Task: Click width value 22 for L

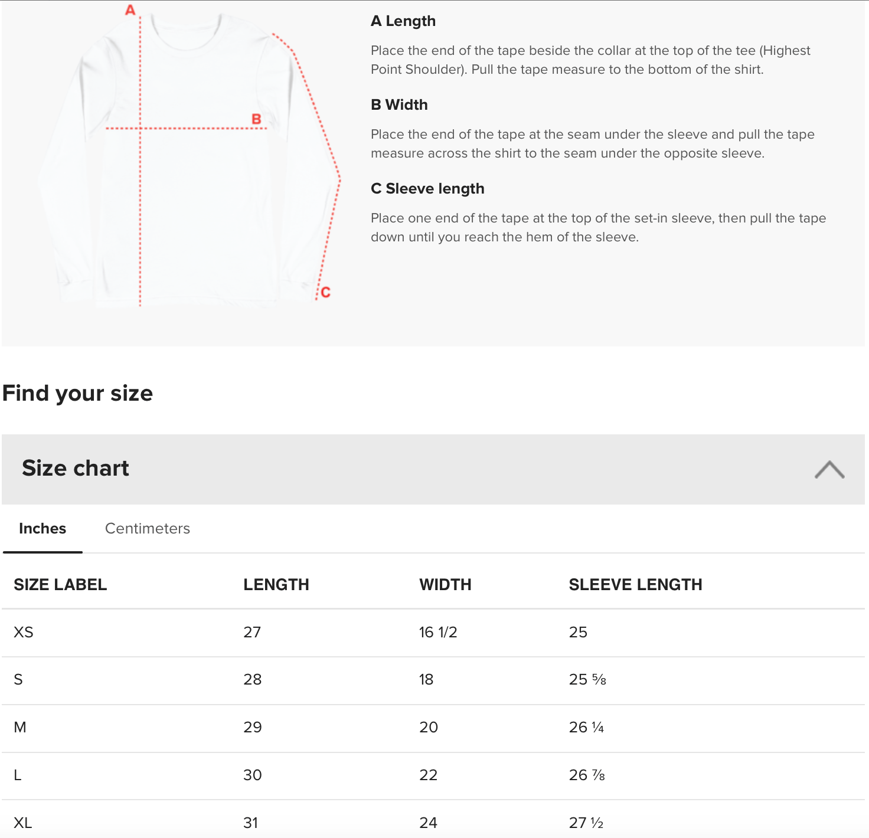Action: (x=429, y=775)
